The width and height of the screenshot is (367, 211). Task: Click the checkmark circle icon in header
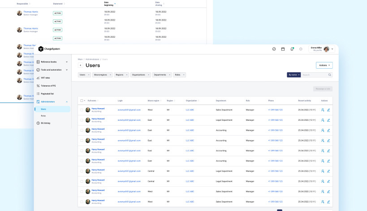(x=274, y=49)
